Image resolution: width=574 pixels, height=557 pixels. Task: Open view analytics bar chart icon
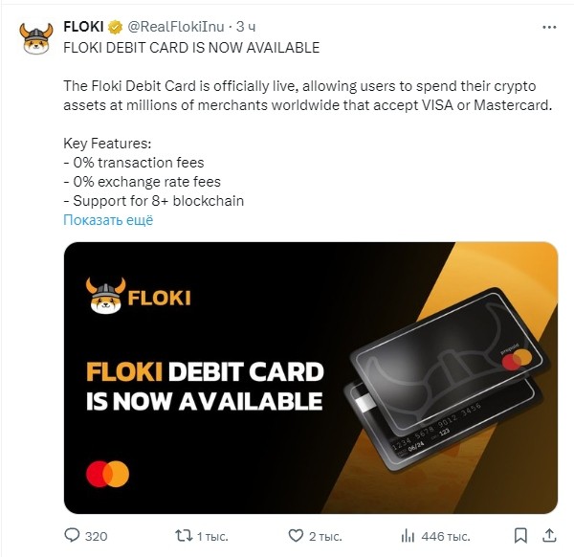(408, 536)
